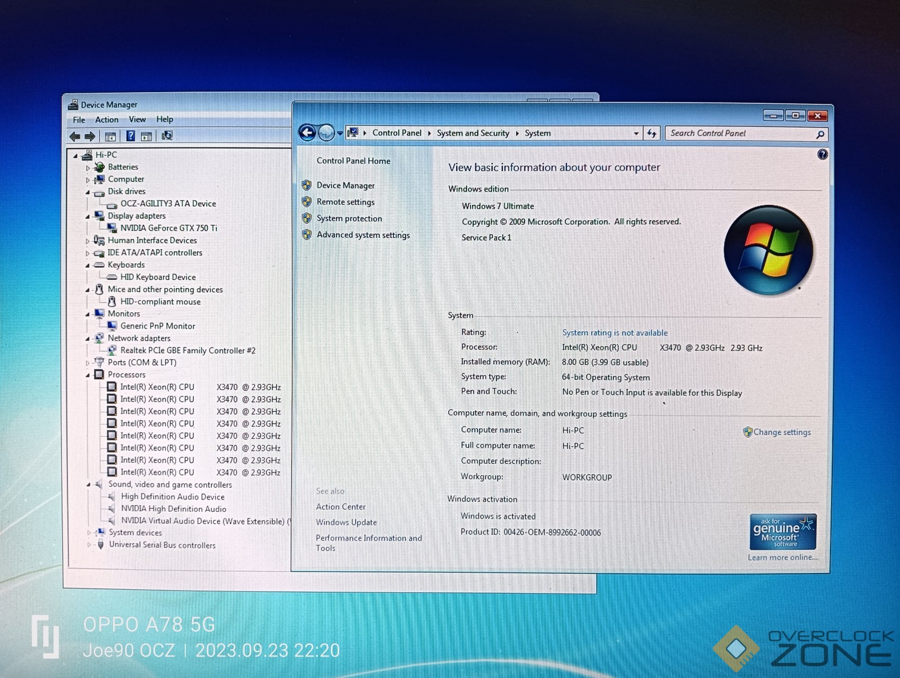Image resolution: width=900 pixels, height=678 pixels.
Task: Open the File menu in Device Manager
Action: point(79,120)
